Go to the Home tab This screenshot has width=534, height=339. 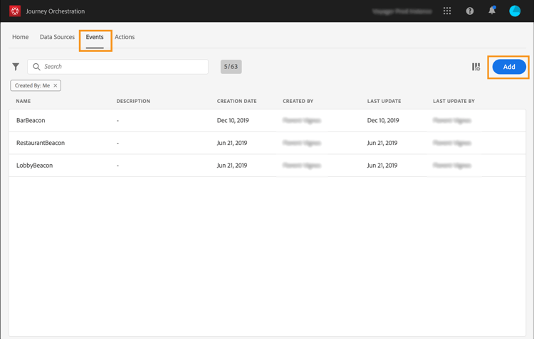21,37
